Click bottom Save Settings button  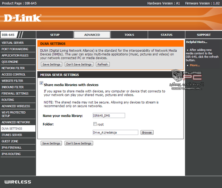51,143
